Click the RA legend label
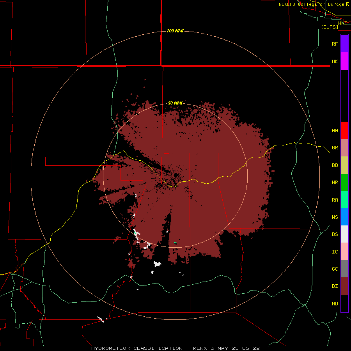 click(335, 200)
